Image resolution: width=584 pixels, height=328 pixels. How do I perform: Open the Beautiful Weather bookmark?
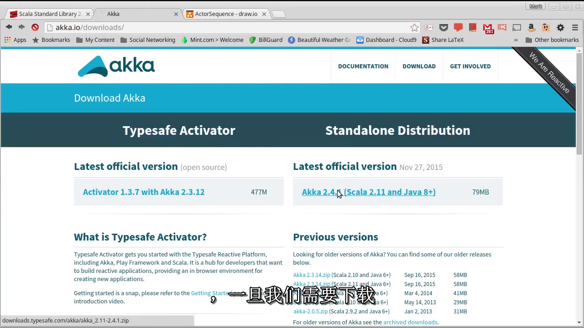point(319,40)
